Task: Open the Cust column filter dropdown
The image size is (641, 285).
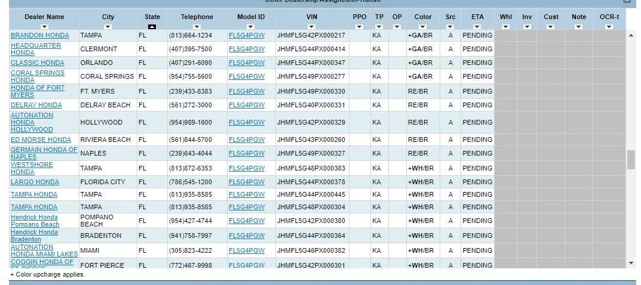Action: tap(551, 27)
